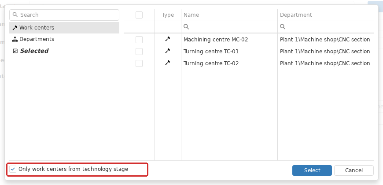383x185 pixels.
Task: Focus the Department column filter field
Action: [x=326, y=26]
